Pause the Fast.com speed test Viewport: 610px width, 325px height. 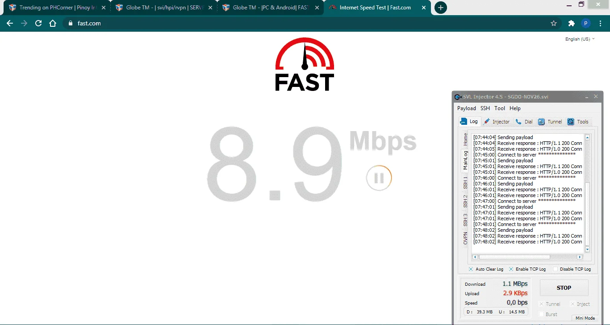379,178
